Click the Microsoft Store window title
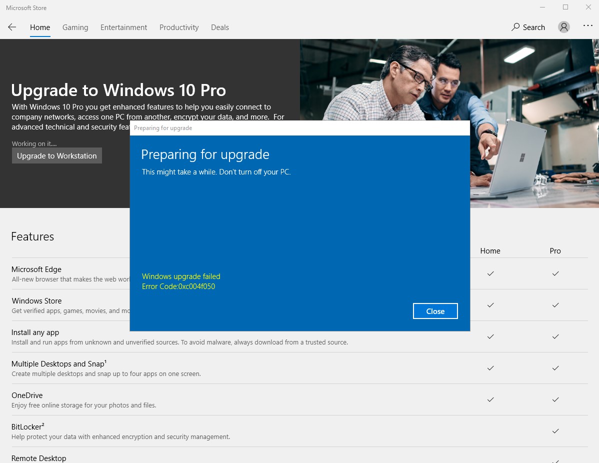The width and height of the screenshot is (599, 463). point(26,7)
